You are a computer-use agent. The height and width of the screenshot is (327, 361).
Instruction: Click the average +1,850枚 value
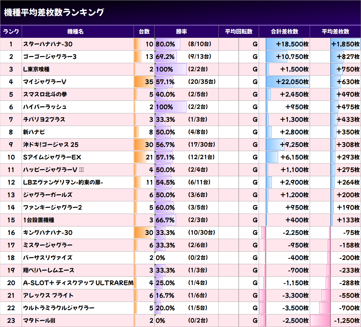coord(346,44)
